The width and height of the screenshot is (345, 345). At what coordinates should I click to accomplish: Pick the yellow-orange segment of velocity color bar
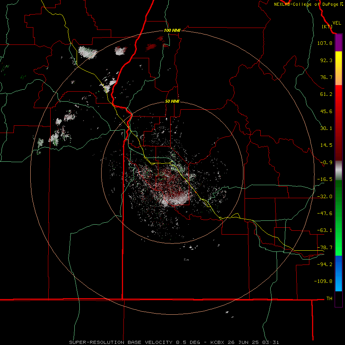pos(338,68)
